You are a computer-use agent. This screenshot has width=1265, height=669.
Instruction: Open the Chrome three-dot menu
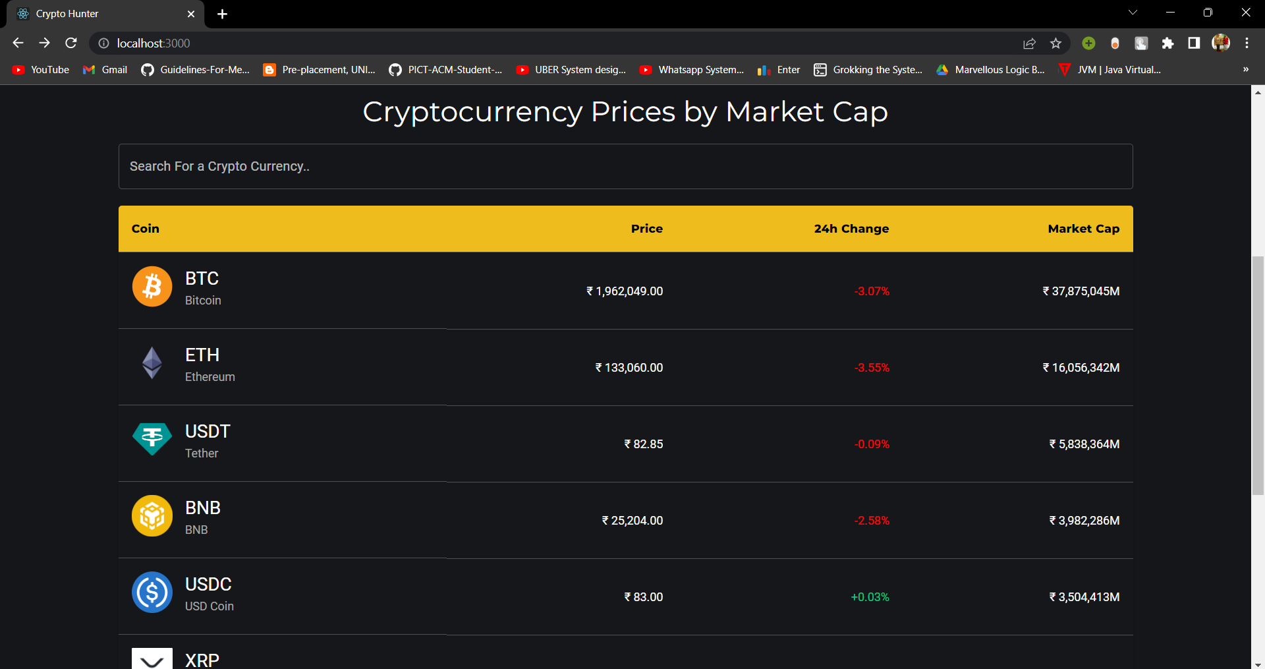tap(1247, 43)
